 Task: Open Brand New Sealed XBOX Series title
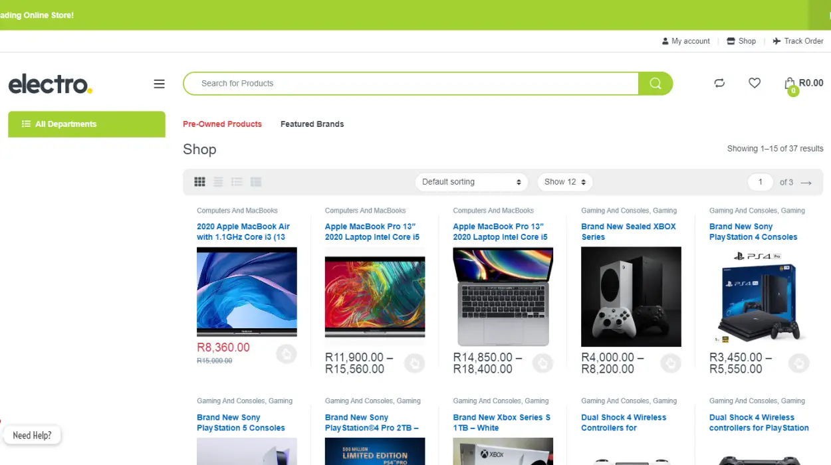(x=628, y=232)
